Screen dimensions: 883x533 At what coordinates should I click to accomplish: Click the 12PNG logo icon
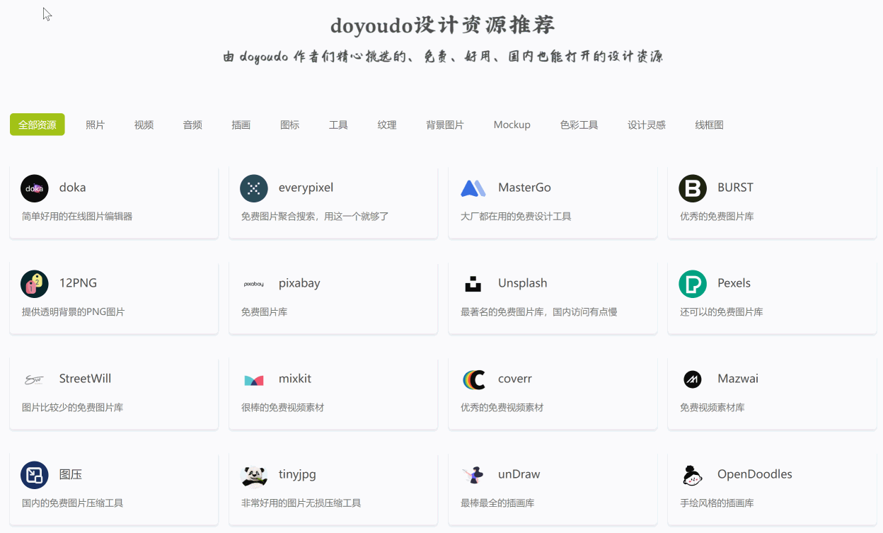tap(35, 284)
